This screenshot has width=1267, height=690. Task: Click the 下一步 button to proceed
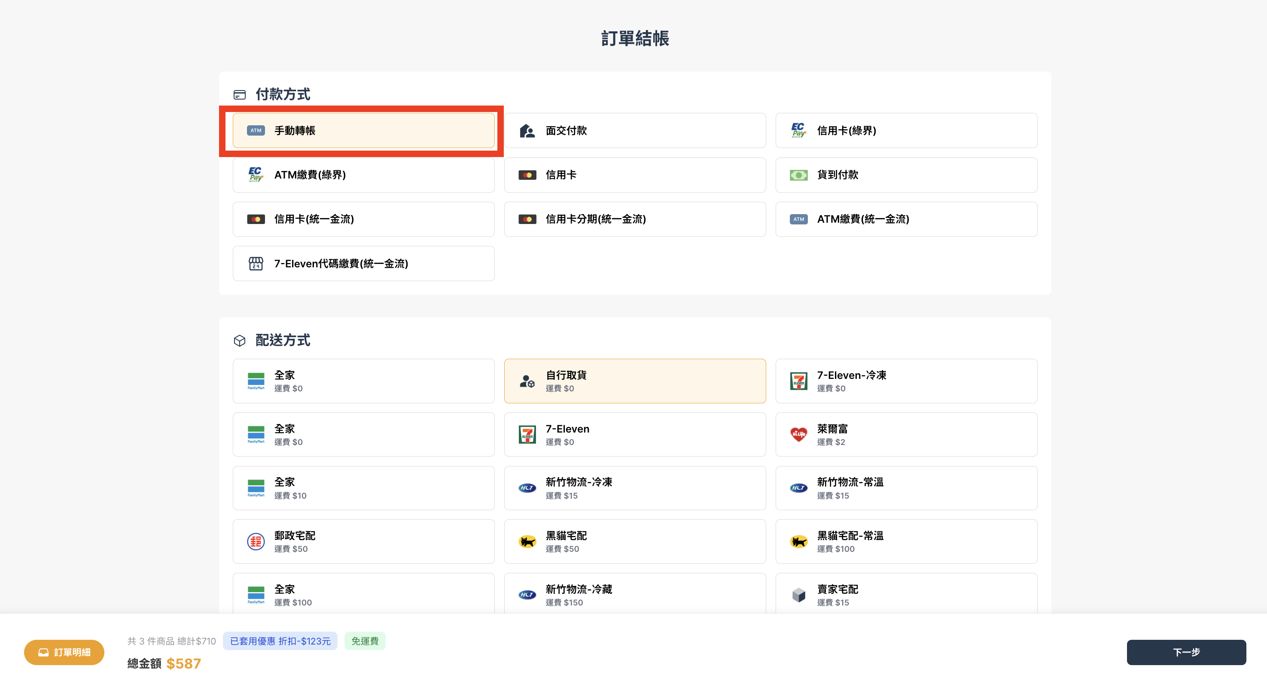tap(1186, 652)
